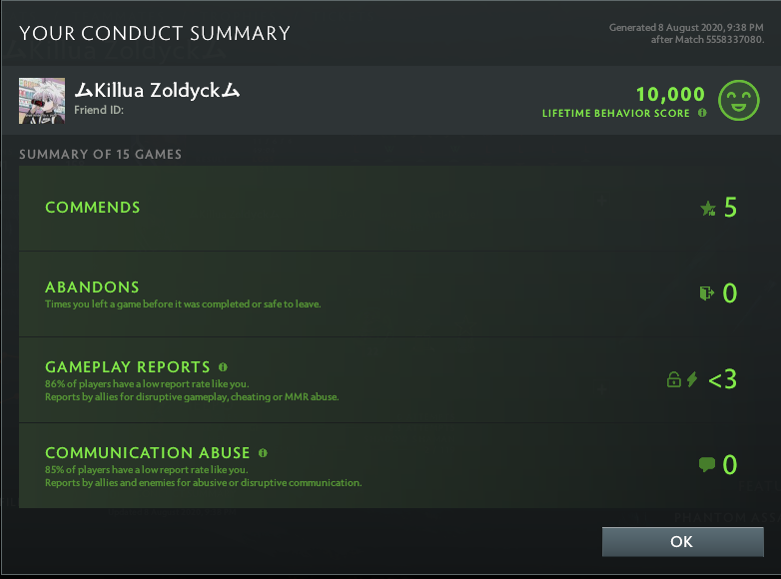Click the 10,000 behavior score value
Viewport: 781px width, 579px height.
(670, 94)
